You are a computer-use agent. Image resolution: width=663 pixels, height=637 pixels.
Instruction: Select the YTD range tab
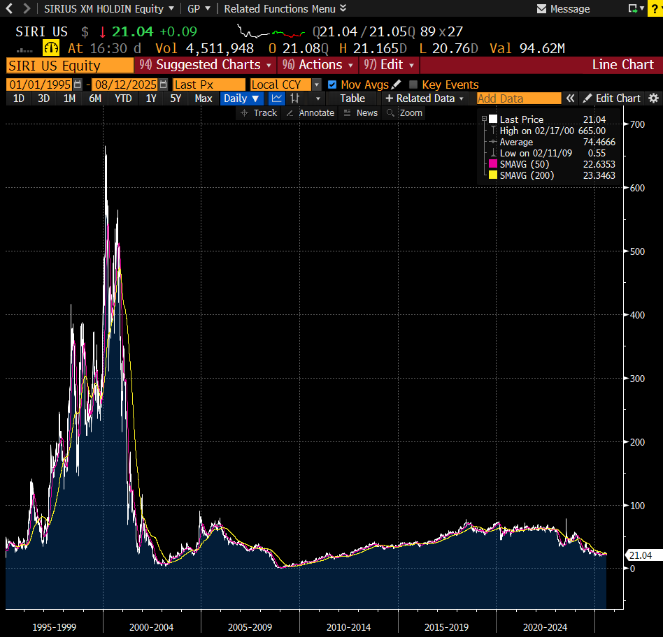tap(124, 98)
